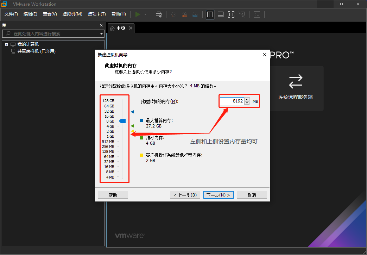
Task: Enter full screen mode icon
Action: [231, 14]
